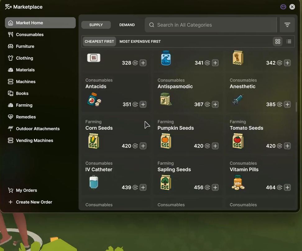Switch to grid view layout
302x251 pixels.
pos(277,42)
